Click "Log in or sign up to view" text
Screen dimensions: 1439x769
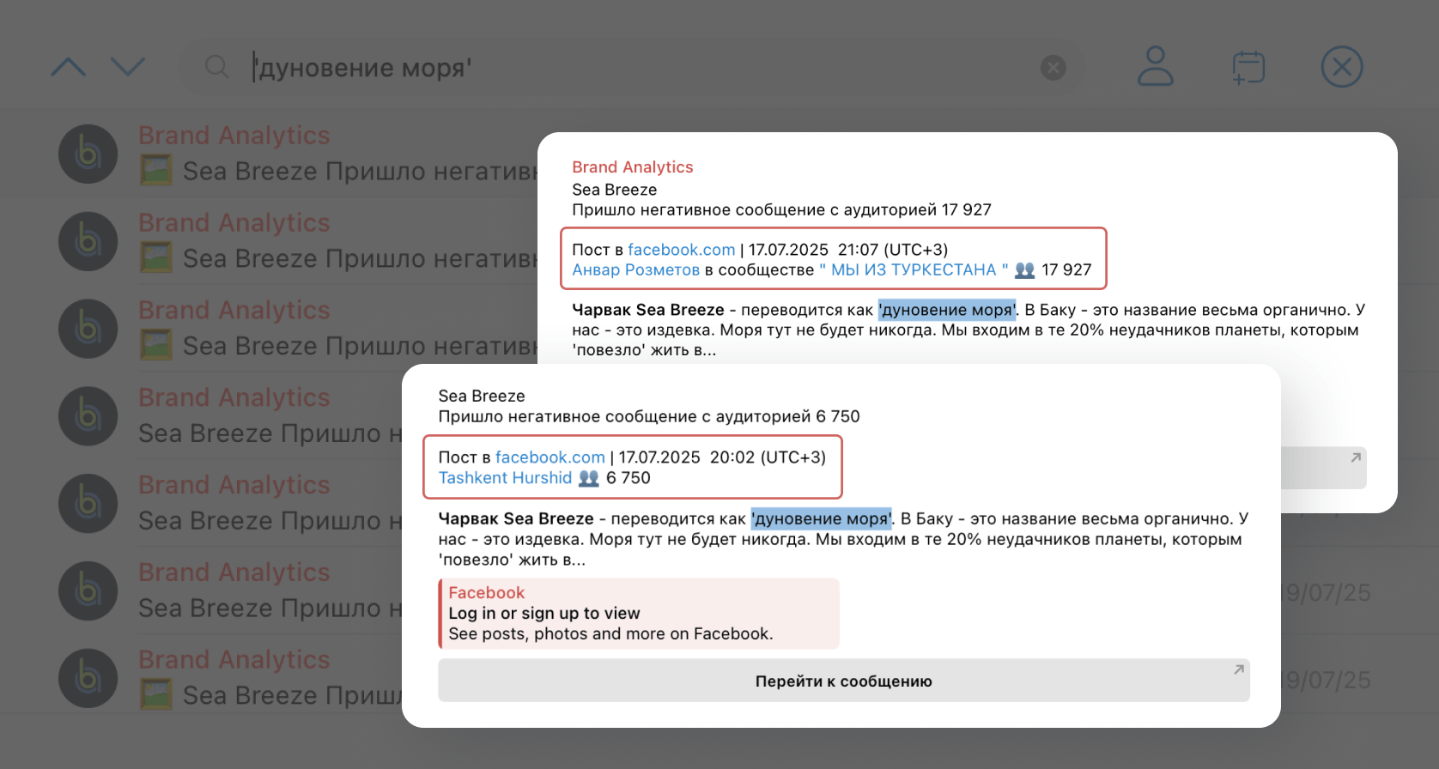[x=544, y=614]
